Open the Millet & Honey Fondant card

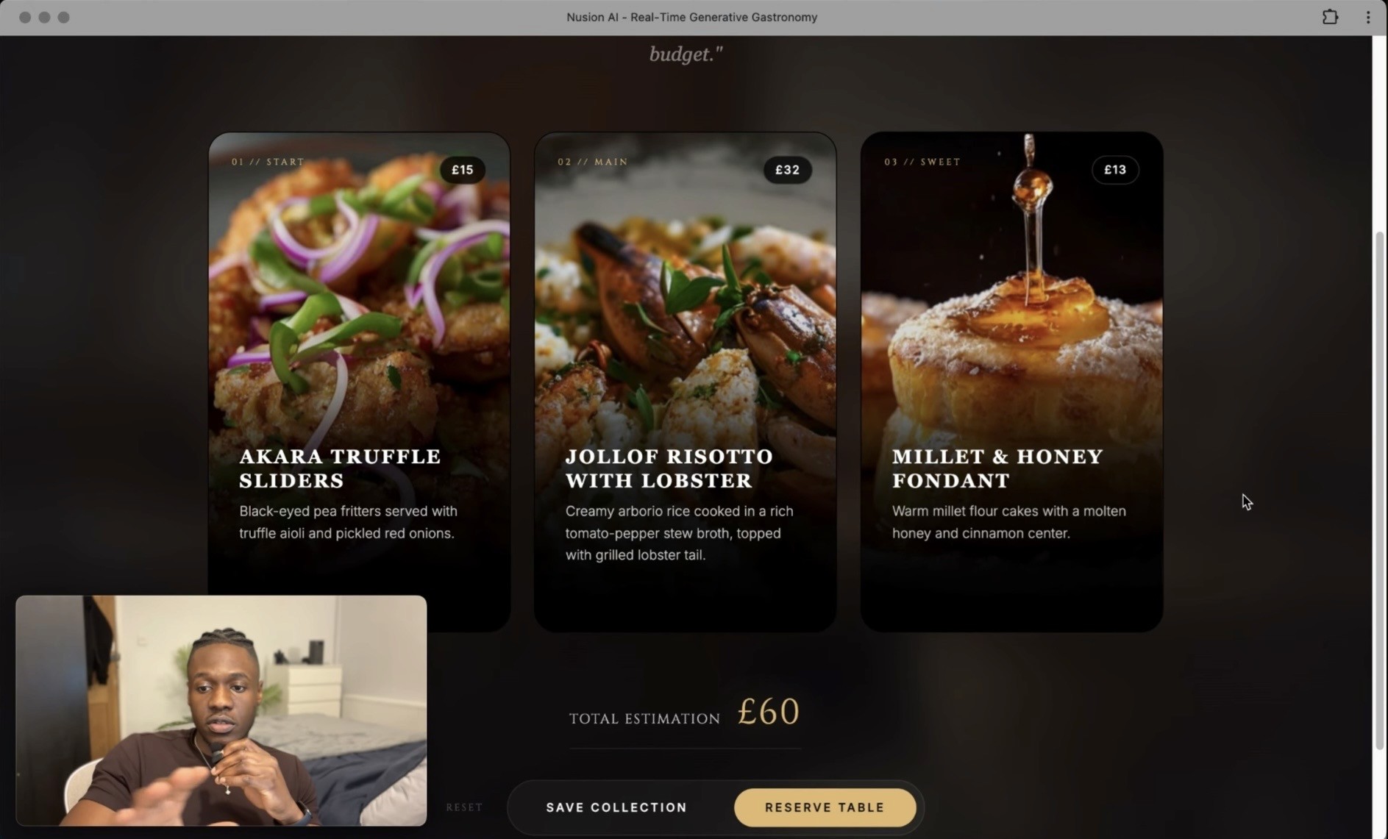(1011, 382)
